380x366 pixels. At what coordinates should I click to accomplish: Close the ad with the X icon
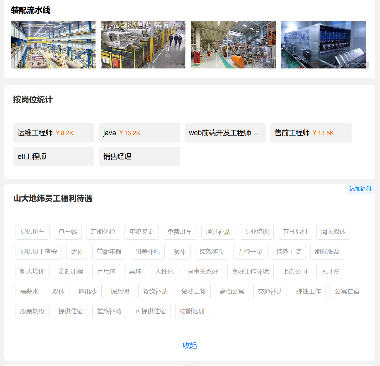coord(364,65)
